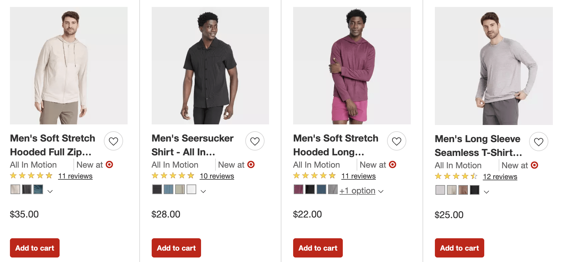Expand the Seersucker Shirt color options chevron
Screen dimensions: 564x262
click(x=203, y=191)
